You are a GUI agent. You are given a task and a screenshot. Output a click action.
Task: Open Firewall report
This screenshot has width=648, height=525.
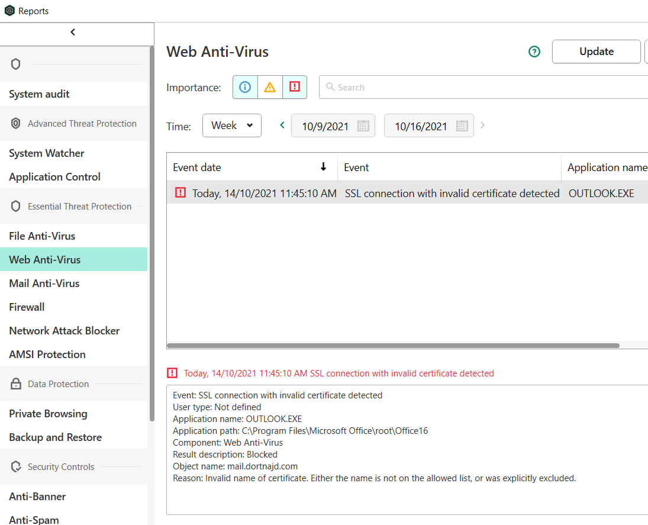click(x=73, y=307)
